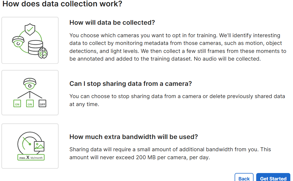
Task: Click the second green ON box
Action: coord(30,104)
